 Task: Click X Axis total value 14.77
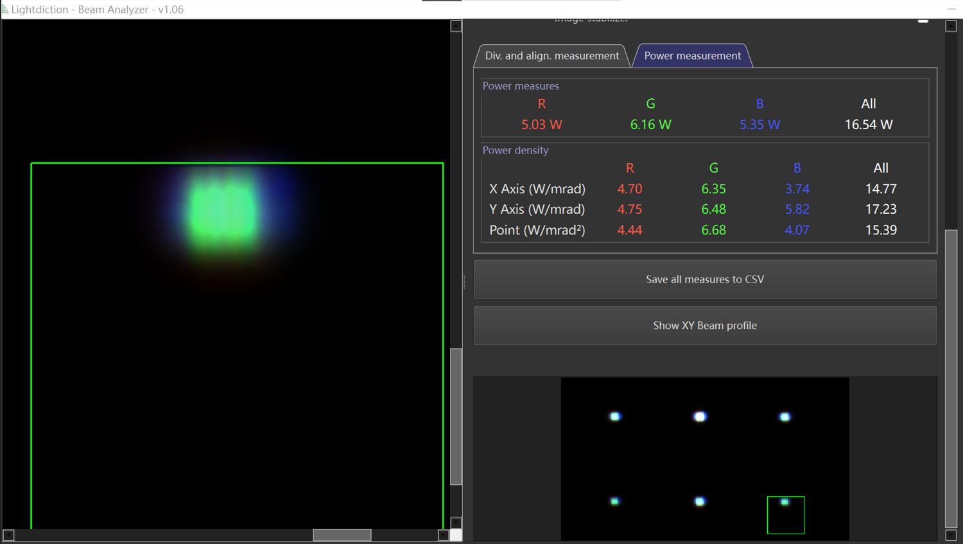point(881,189)
